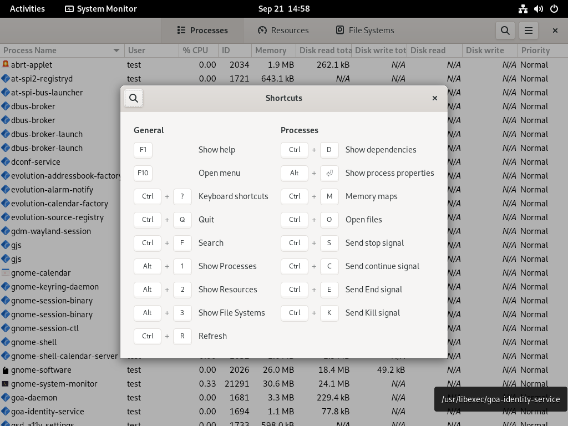
Task: Switch to the Resources tab
Action: click(283, 31)
